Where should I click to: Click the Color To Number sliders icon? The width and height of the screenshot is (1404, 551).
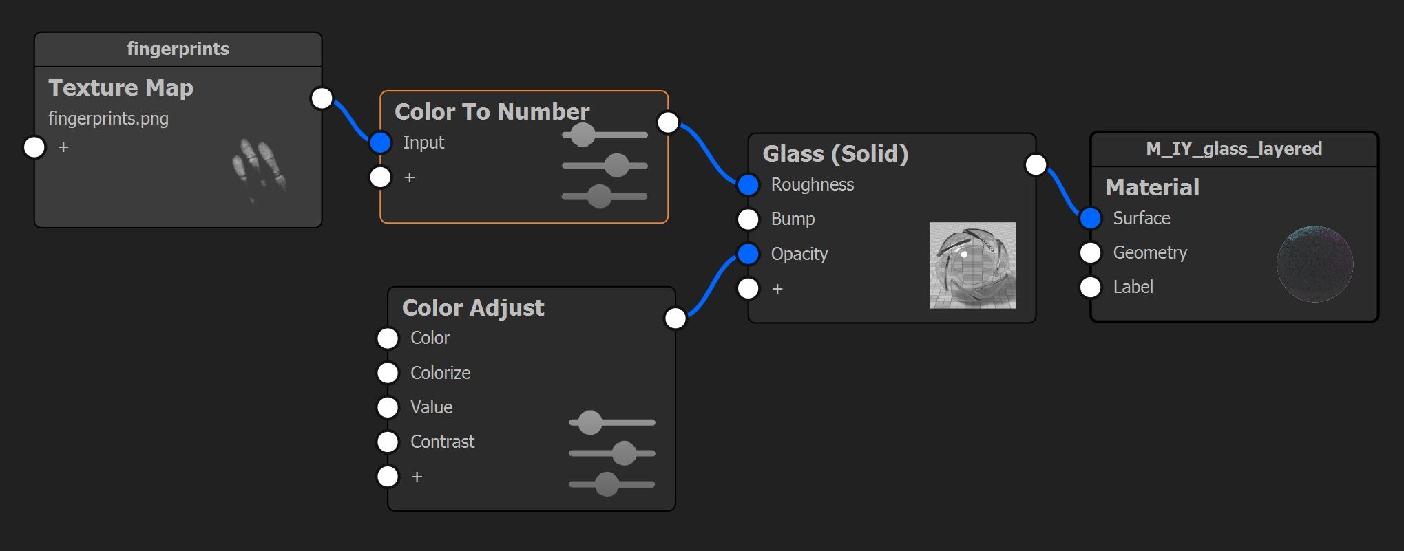[x=605, y=166]
